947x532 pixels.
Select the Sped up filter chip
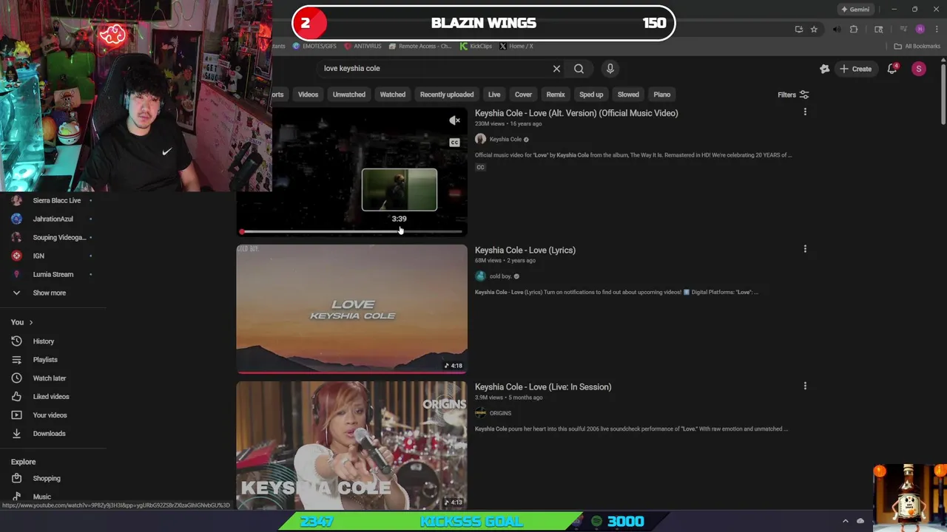click(x=591, y=95)
